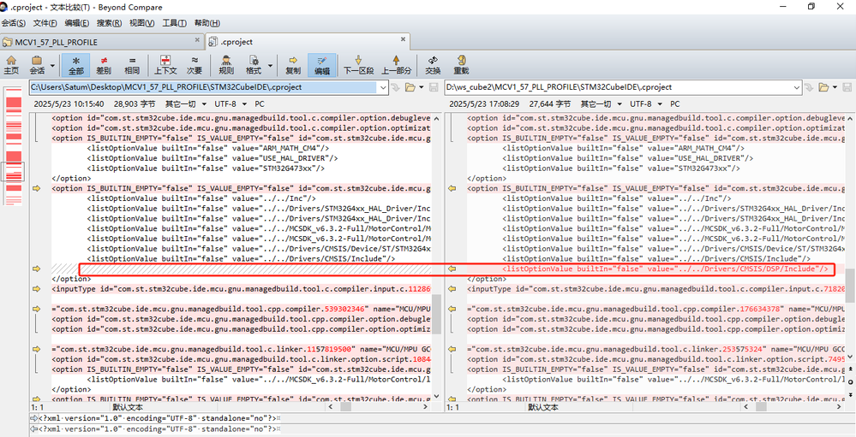Toggle the 次要 minor differences button

(195, 65)
